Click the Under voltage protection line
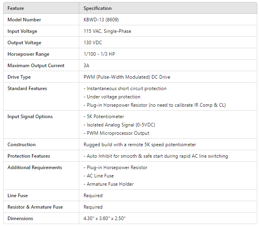The height and width of the screenshot is (226, 260). pyautogui.click(x=112, y=97)
